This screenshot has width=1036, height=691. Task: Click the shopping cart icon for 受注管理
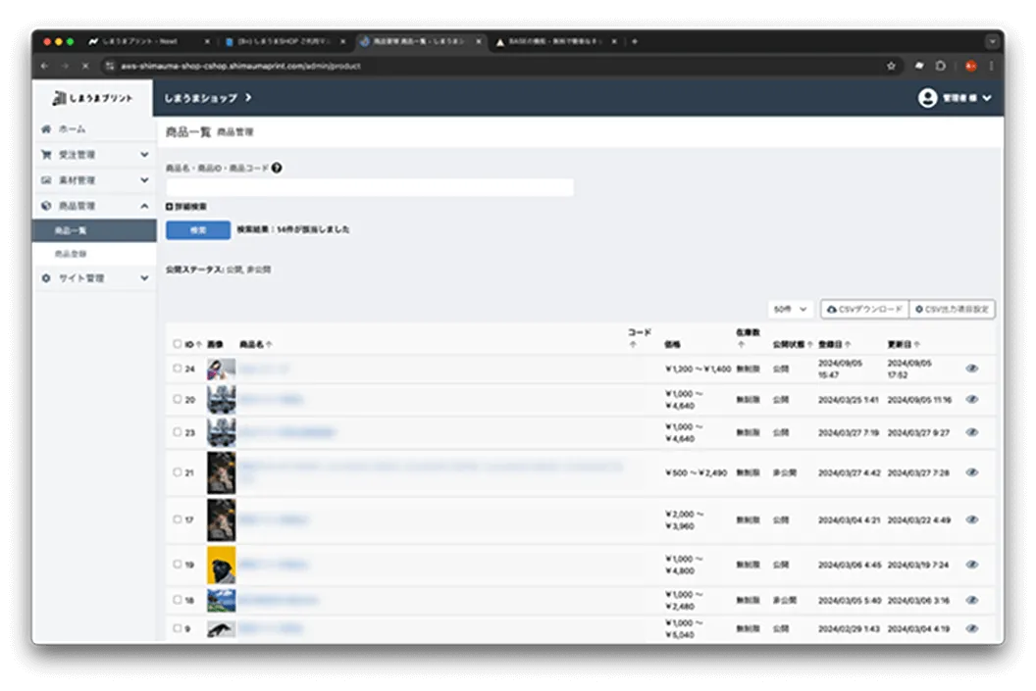(46, 155)
